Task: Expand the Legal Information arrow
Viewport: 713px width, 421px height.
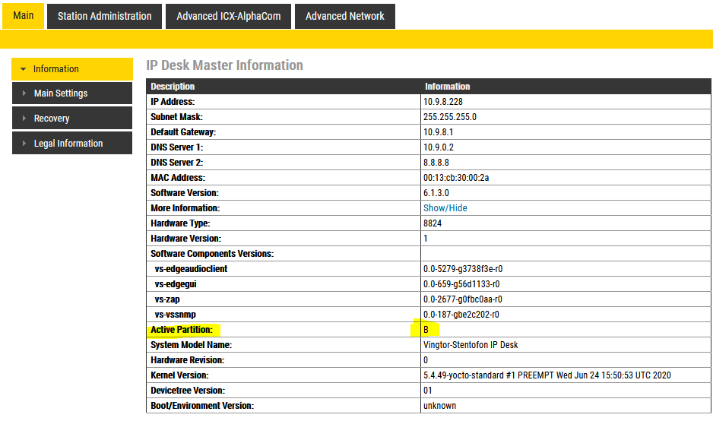Action: point(24,144)
